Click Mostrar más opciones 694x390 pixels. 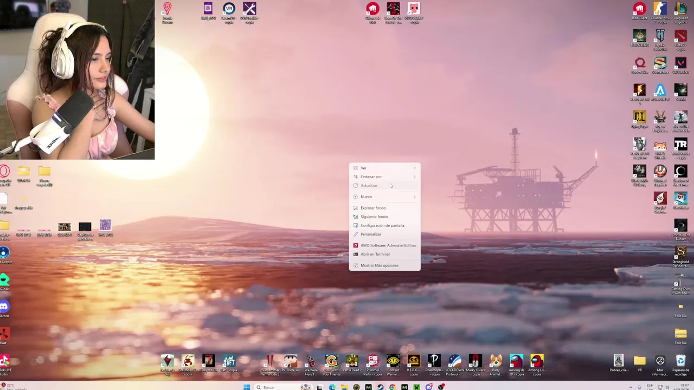pos(384,265)
